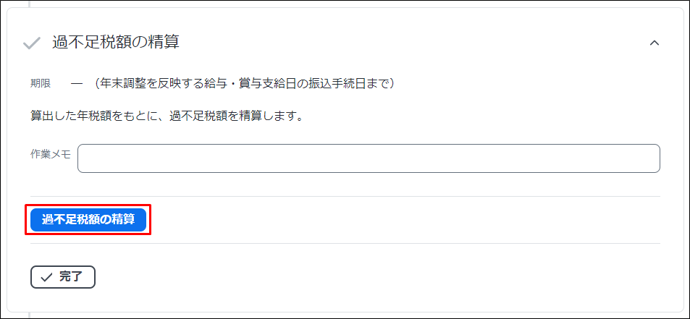Click the gray checkmark icon beside the title

(32, 43)
